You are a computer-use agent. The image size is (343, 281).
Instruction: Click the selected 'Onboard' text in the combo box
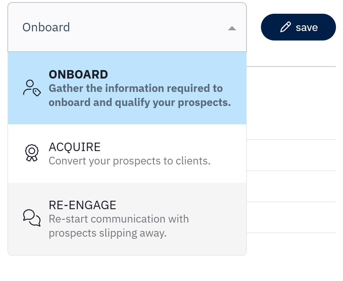[x=46, y=27]
